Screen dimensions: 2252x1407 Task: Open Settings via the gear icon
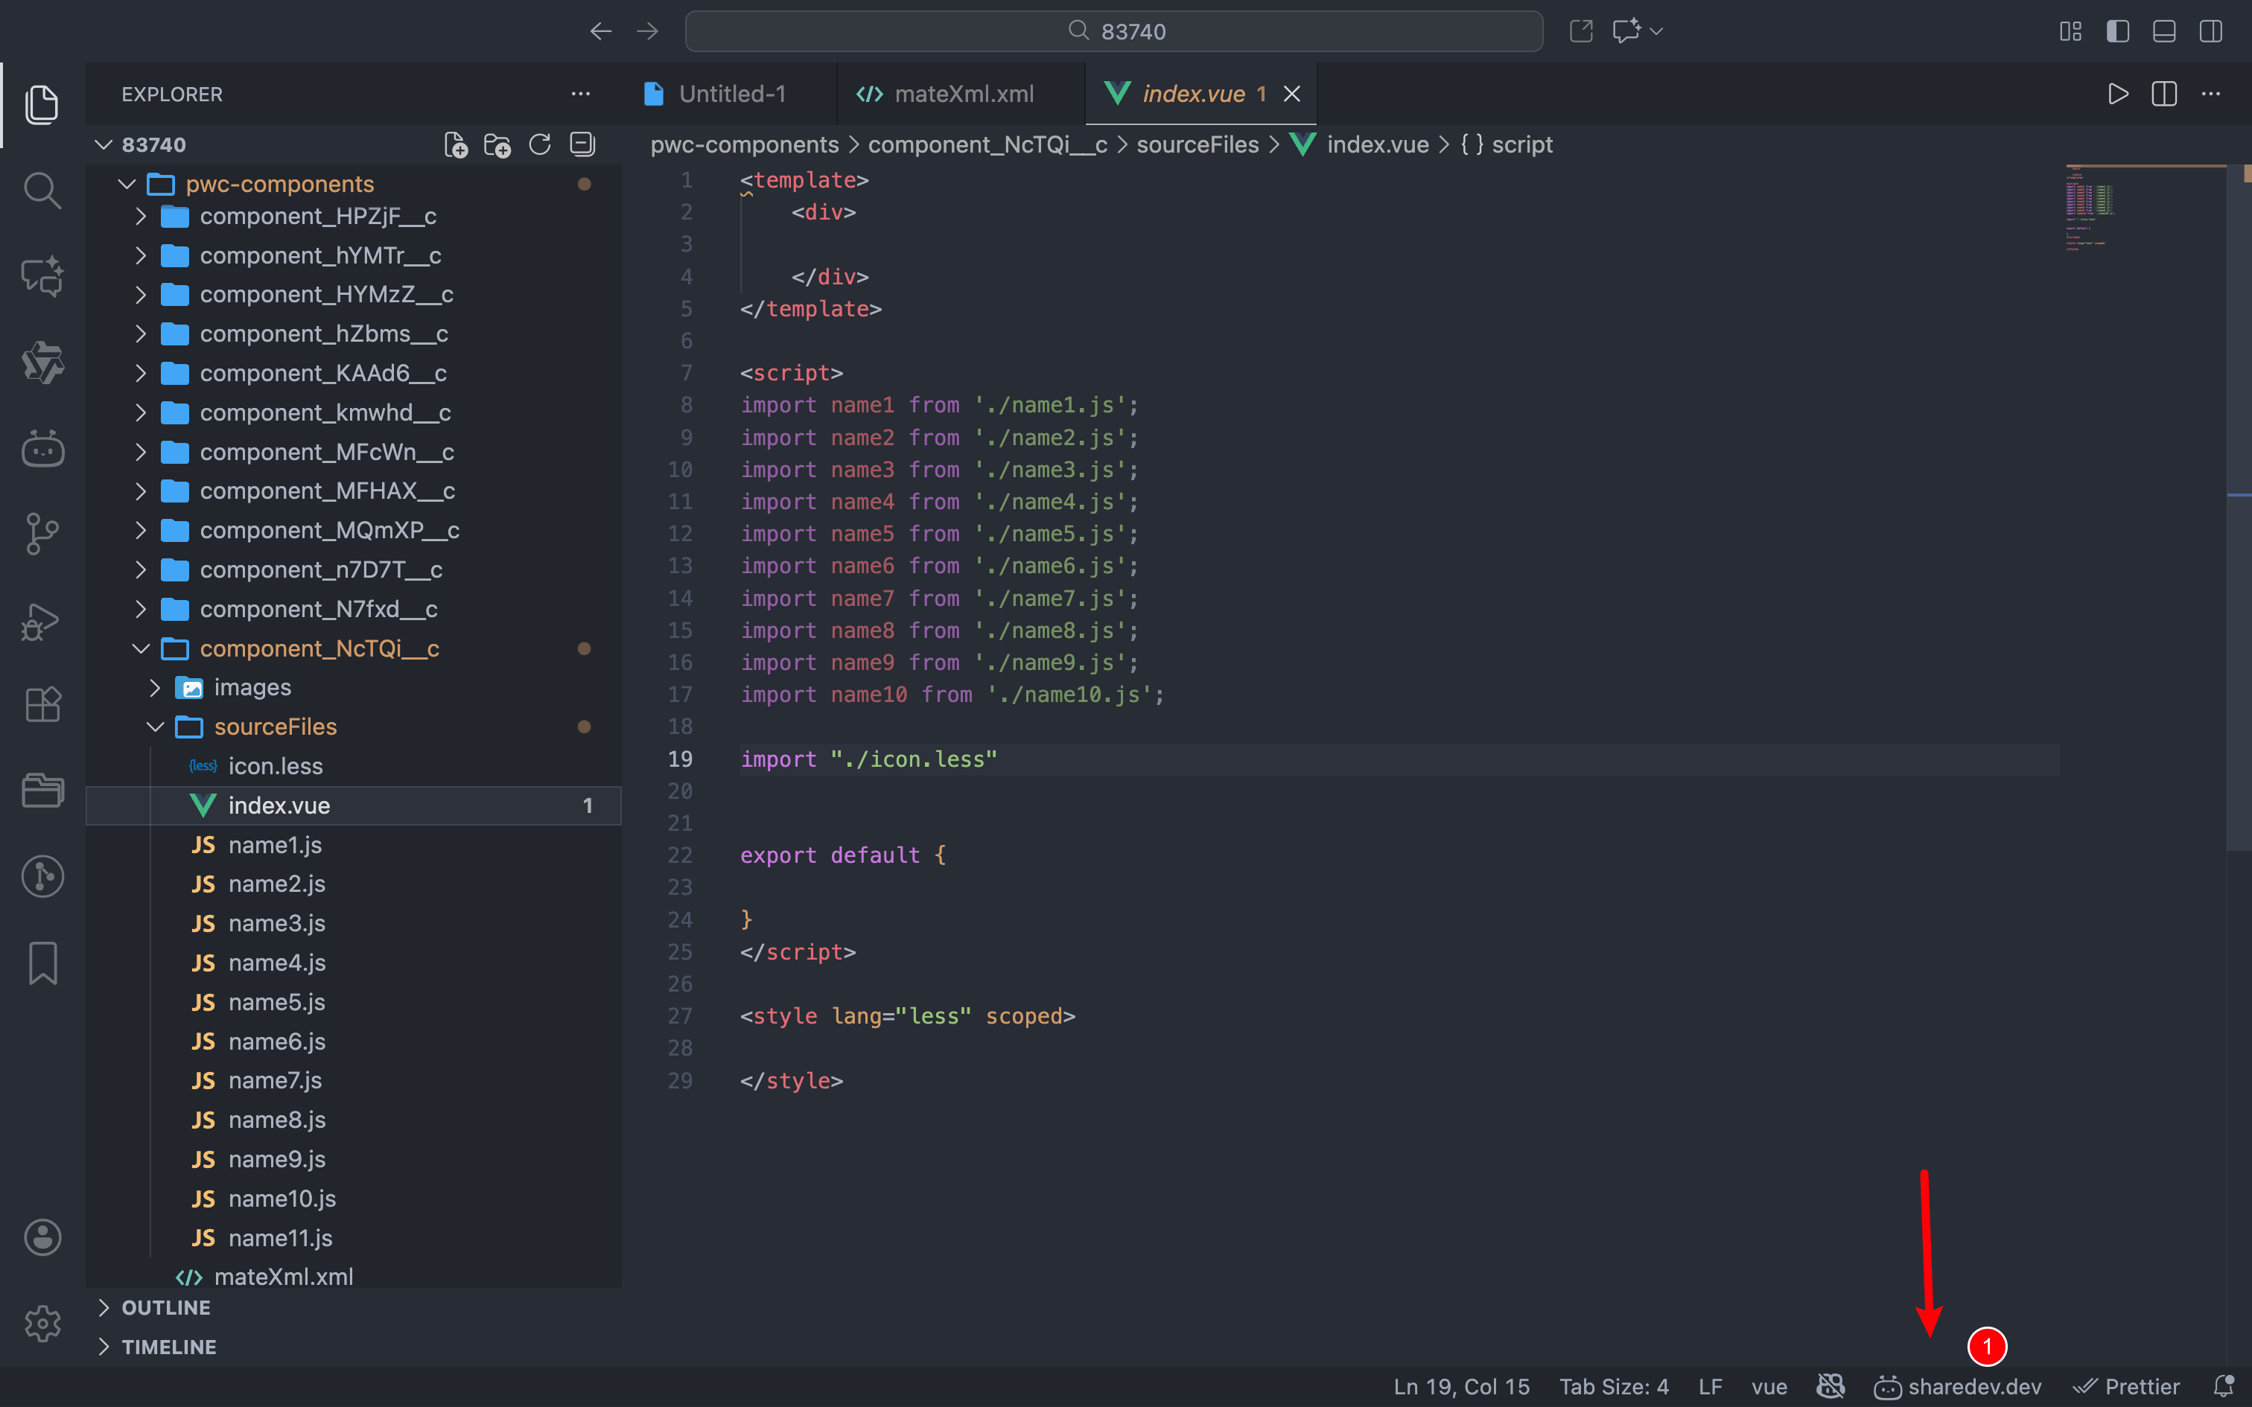pyautogui.click(x=42, y=1324)
